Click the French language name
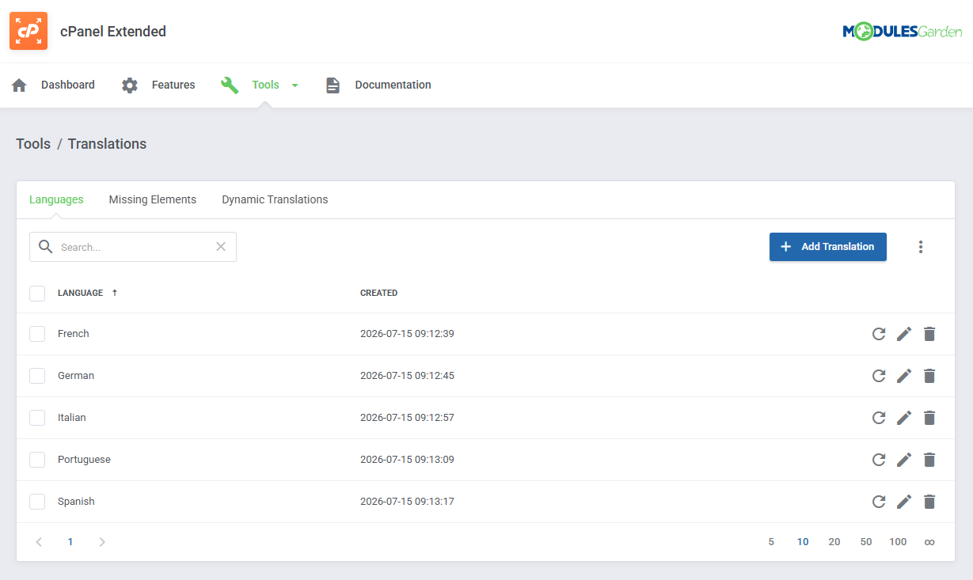Image resolution: width=973 pixels, height=580 pixels. (x=74, y=334)
